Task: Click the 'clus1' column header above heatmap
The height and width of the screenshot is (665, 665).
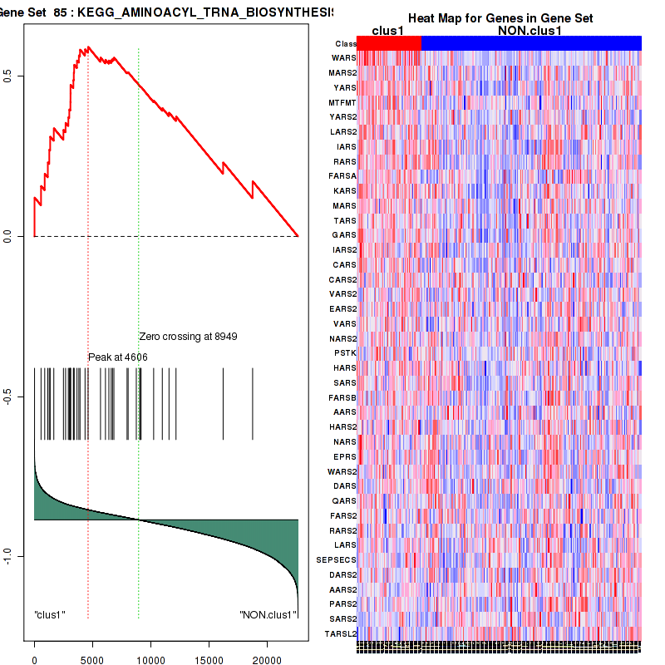Action: click(388, 31)
